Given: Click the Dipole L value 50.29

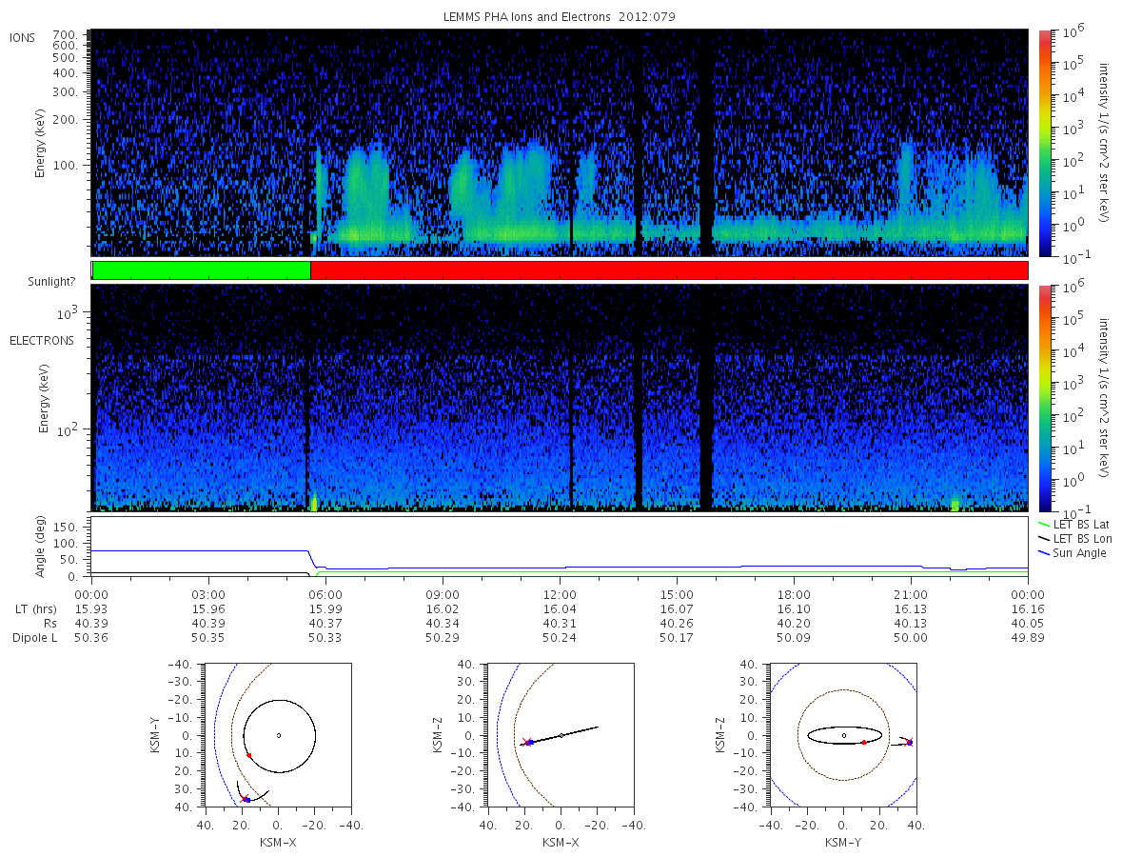Looking at the screenshot, I should (x=443, y=637).
